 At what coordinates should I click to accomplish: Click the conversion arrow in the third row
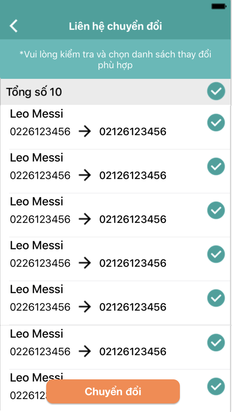(x=85, y=219)
